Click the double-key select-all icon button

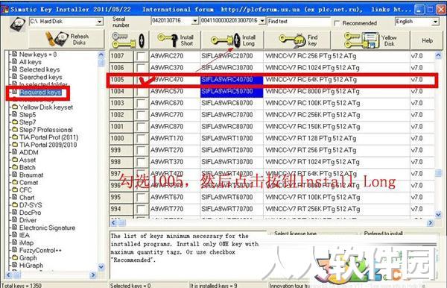click(129, 40)
